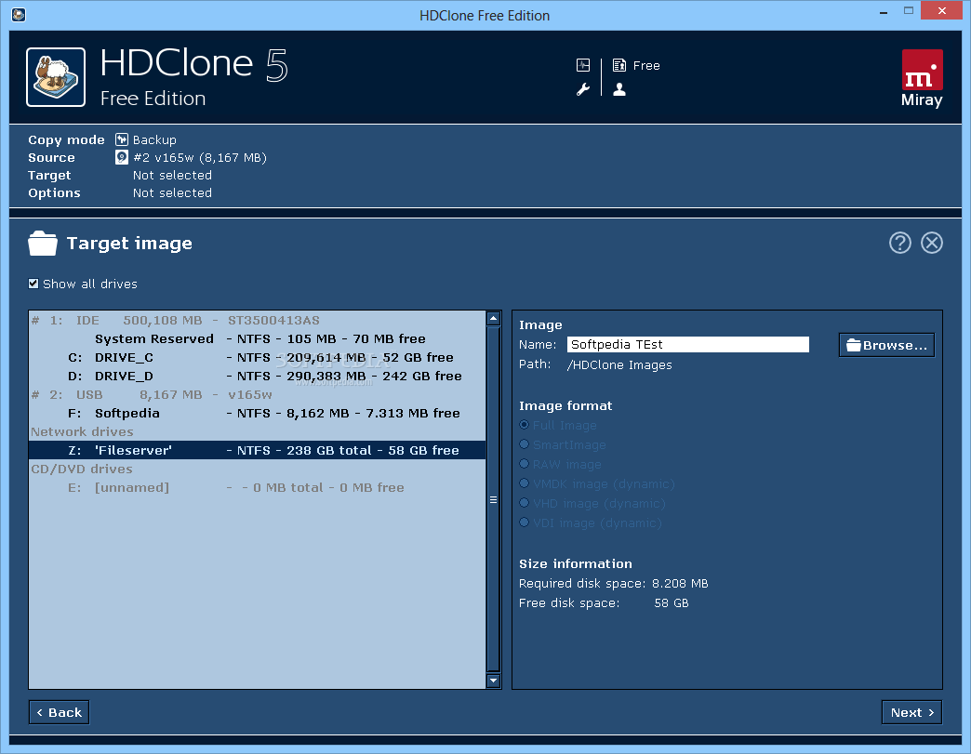Click the license edition icon beside Free
The image size is (971, 754).
click(619, 65)
